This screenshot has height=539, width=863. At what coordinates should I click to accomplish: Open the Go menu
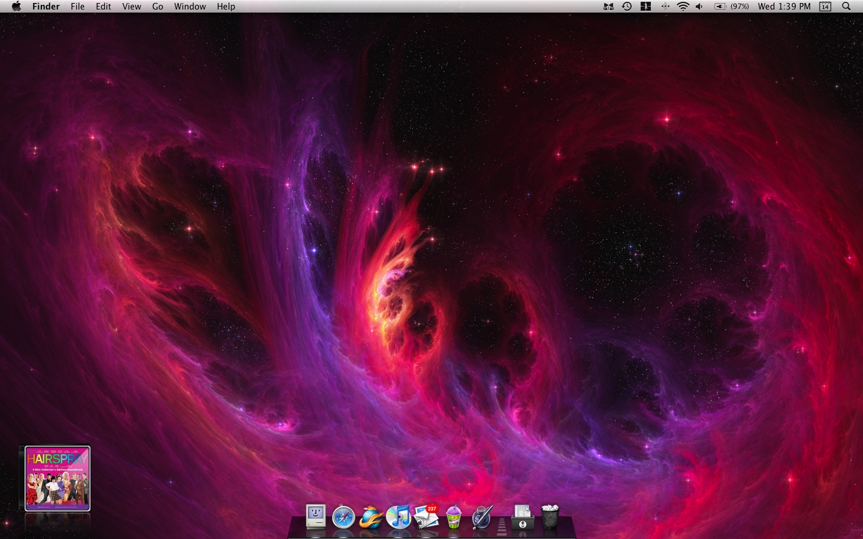158,7
